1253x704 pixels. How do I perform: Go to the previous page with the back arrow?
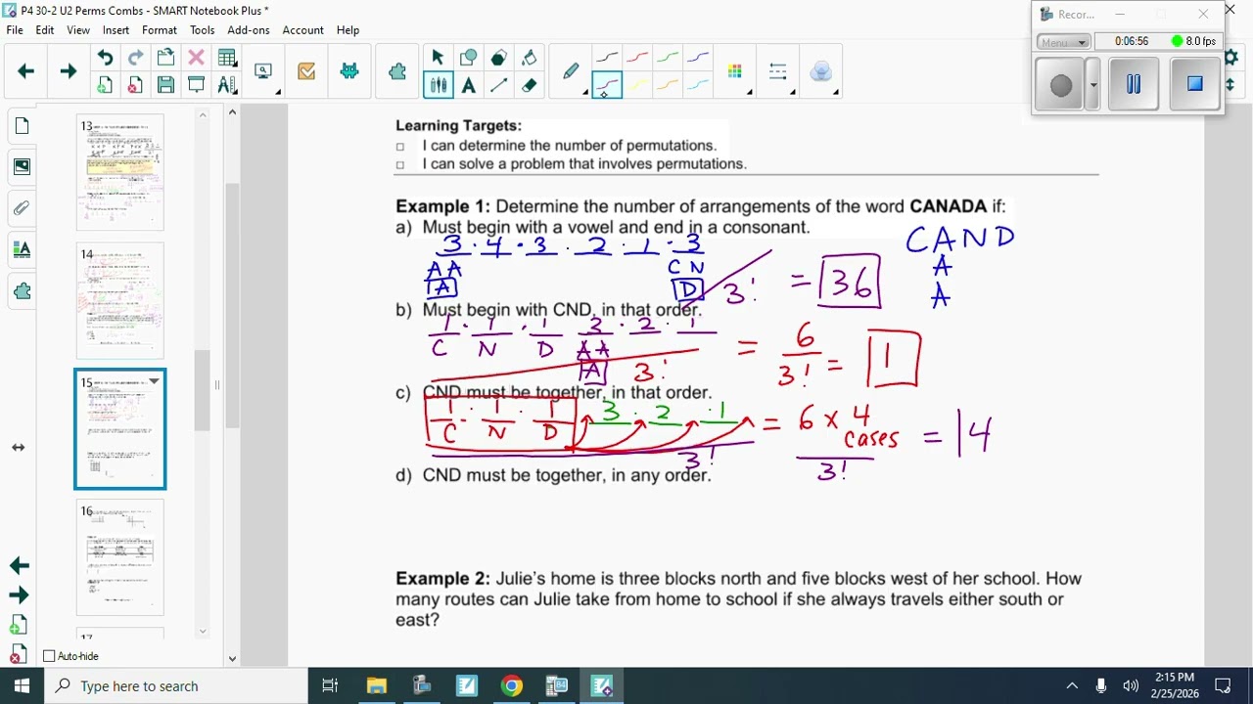[x=26, y=71]
